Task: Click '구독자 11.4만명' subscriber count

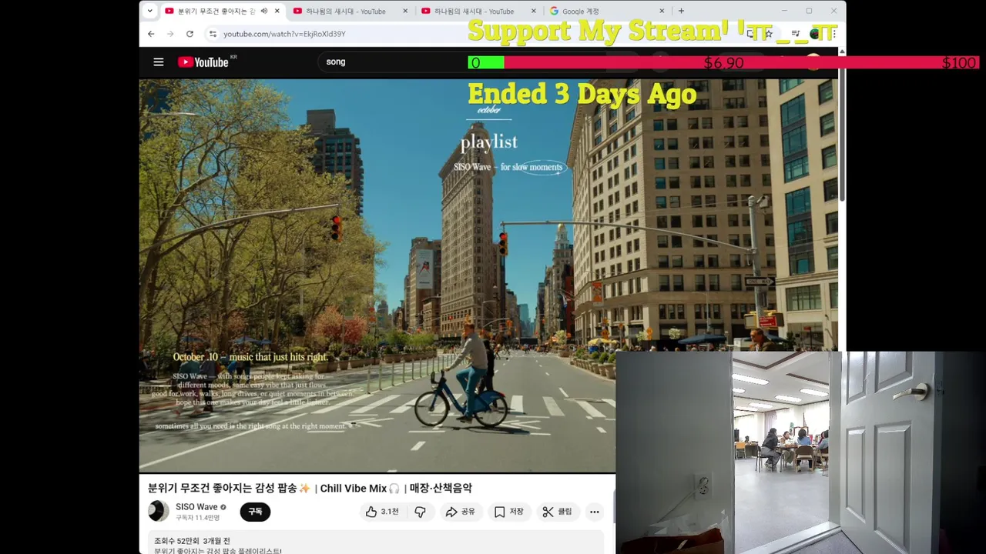Action: (x=197, y=518)
